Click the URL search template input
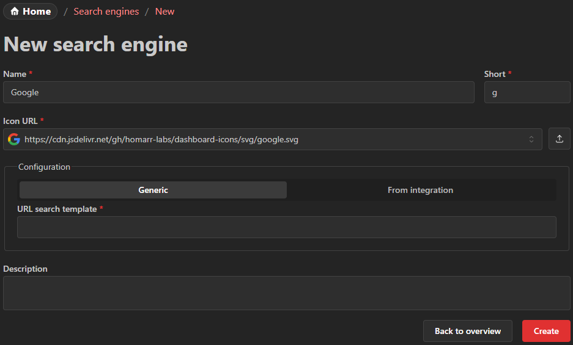This screenshot has height=345, width=573. tap(286, 227)
